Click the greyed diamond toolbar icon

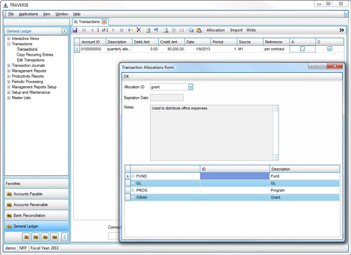click(x=174, y=30)
